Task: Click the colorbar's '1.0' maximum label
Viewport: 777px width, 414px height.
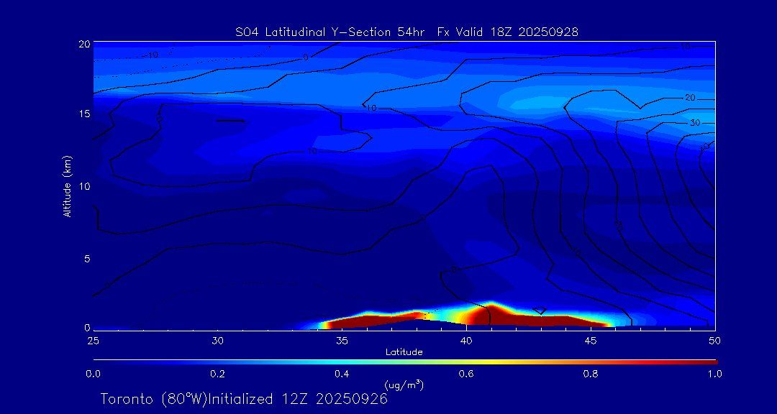Action: point(714,374)
